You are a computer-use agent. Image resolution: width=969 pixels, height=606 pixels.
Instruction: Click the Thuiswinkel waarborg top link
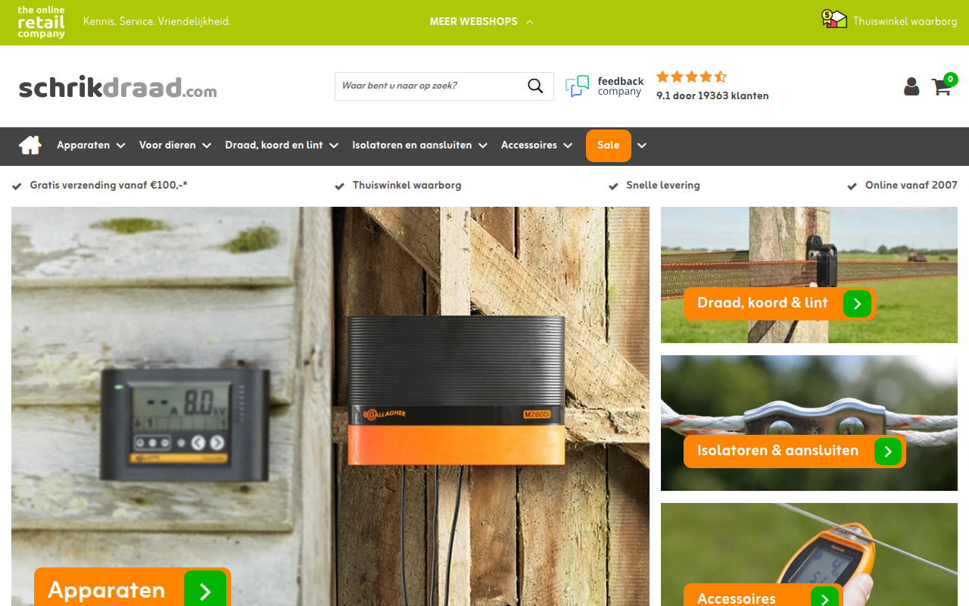point(905,22)
